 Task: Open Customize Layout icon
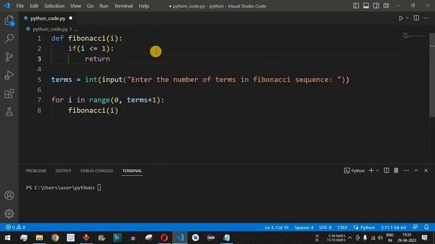(386, 6)
